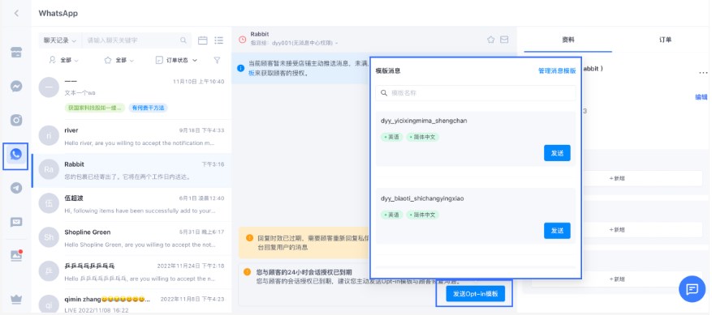Screen dimensions: 712x315
Task: Switch to list view icon
Action: tap(219, 40)
